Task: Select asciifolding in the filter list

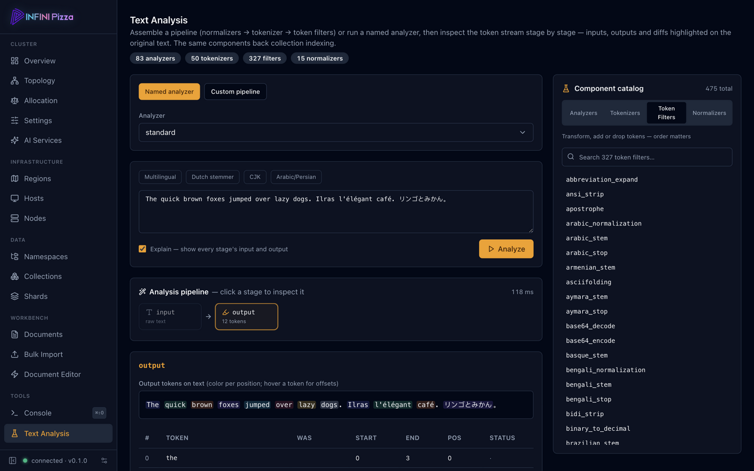Action: click(589, 282)
